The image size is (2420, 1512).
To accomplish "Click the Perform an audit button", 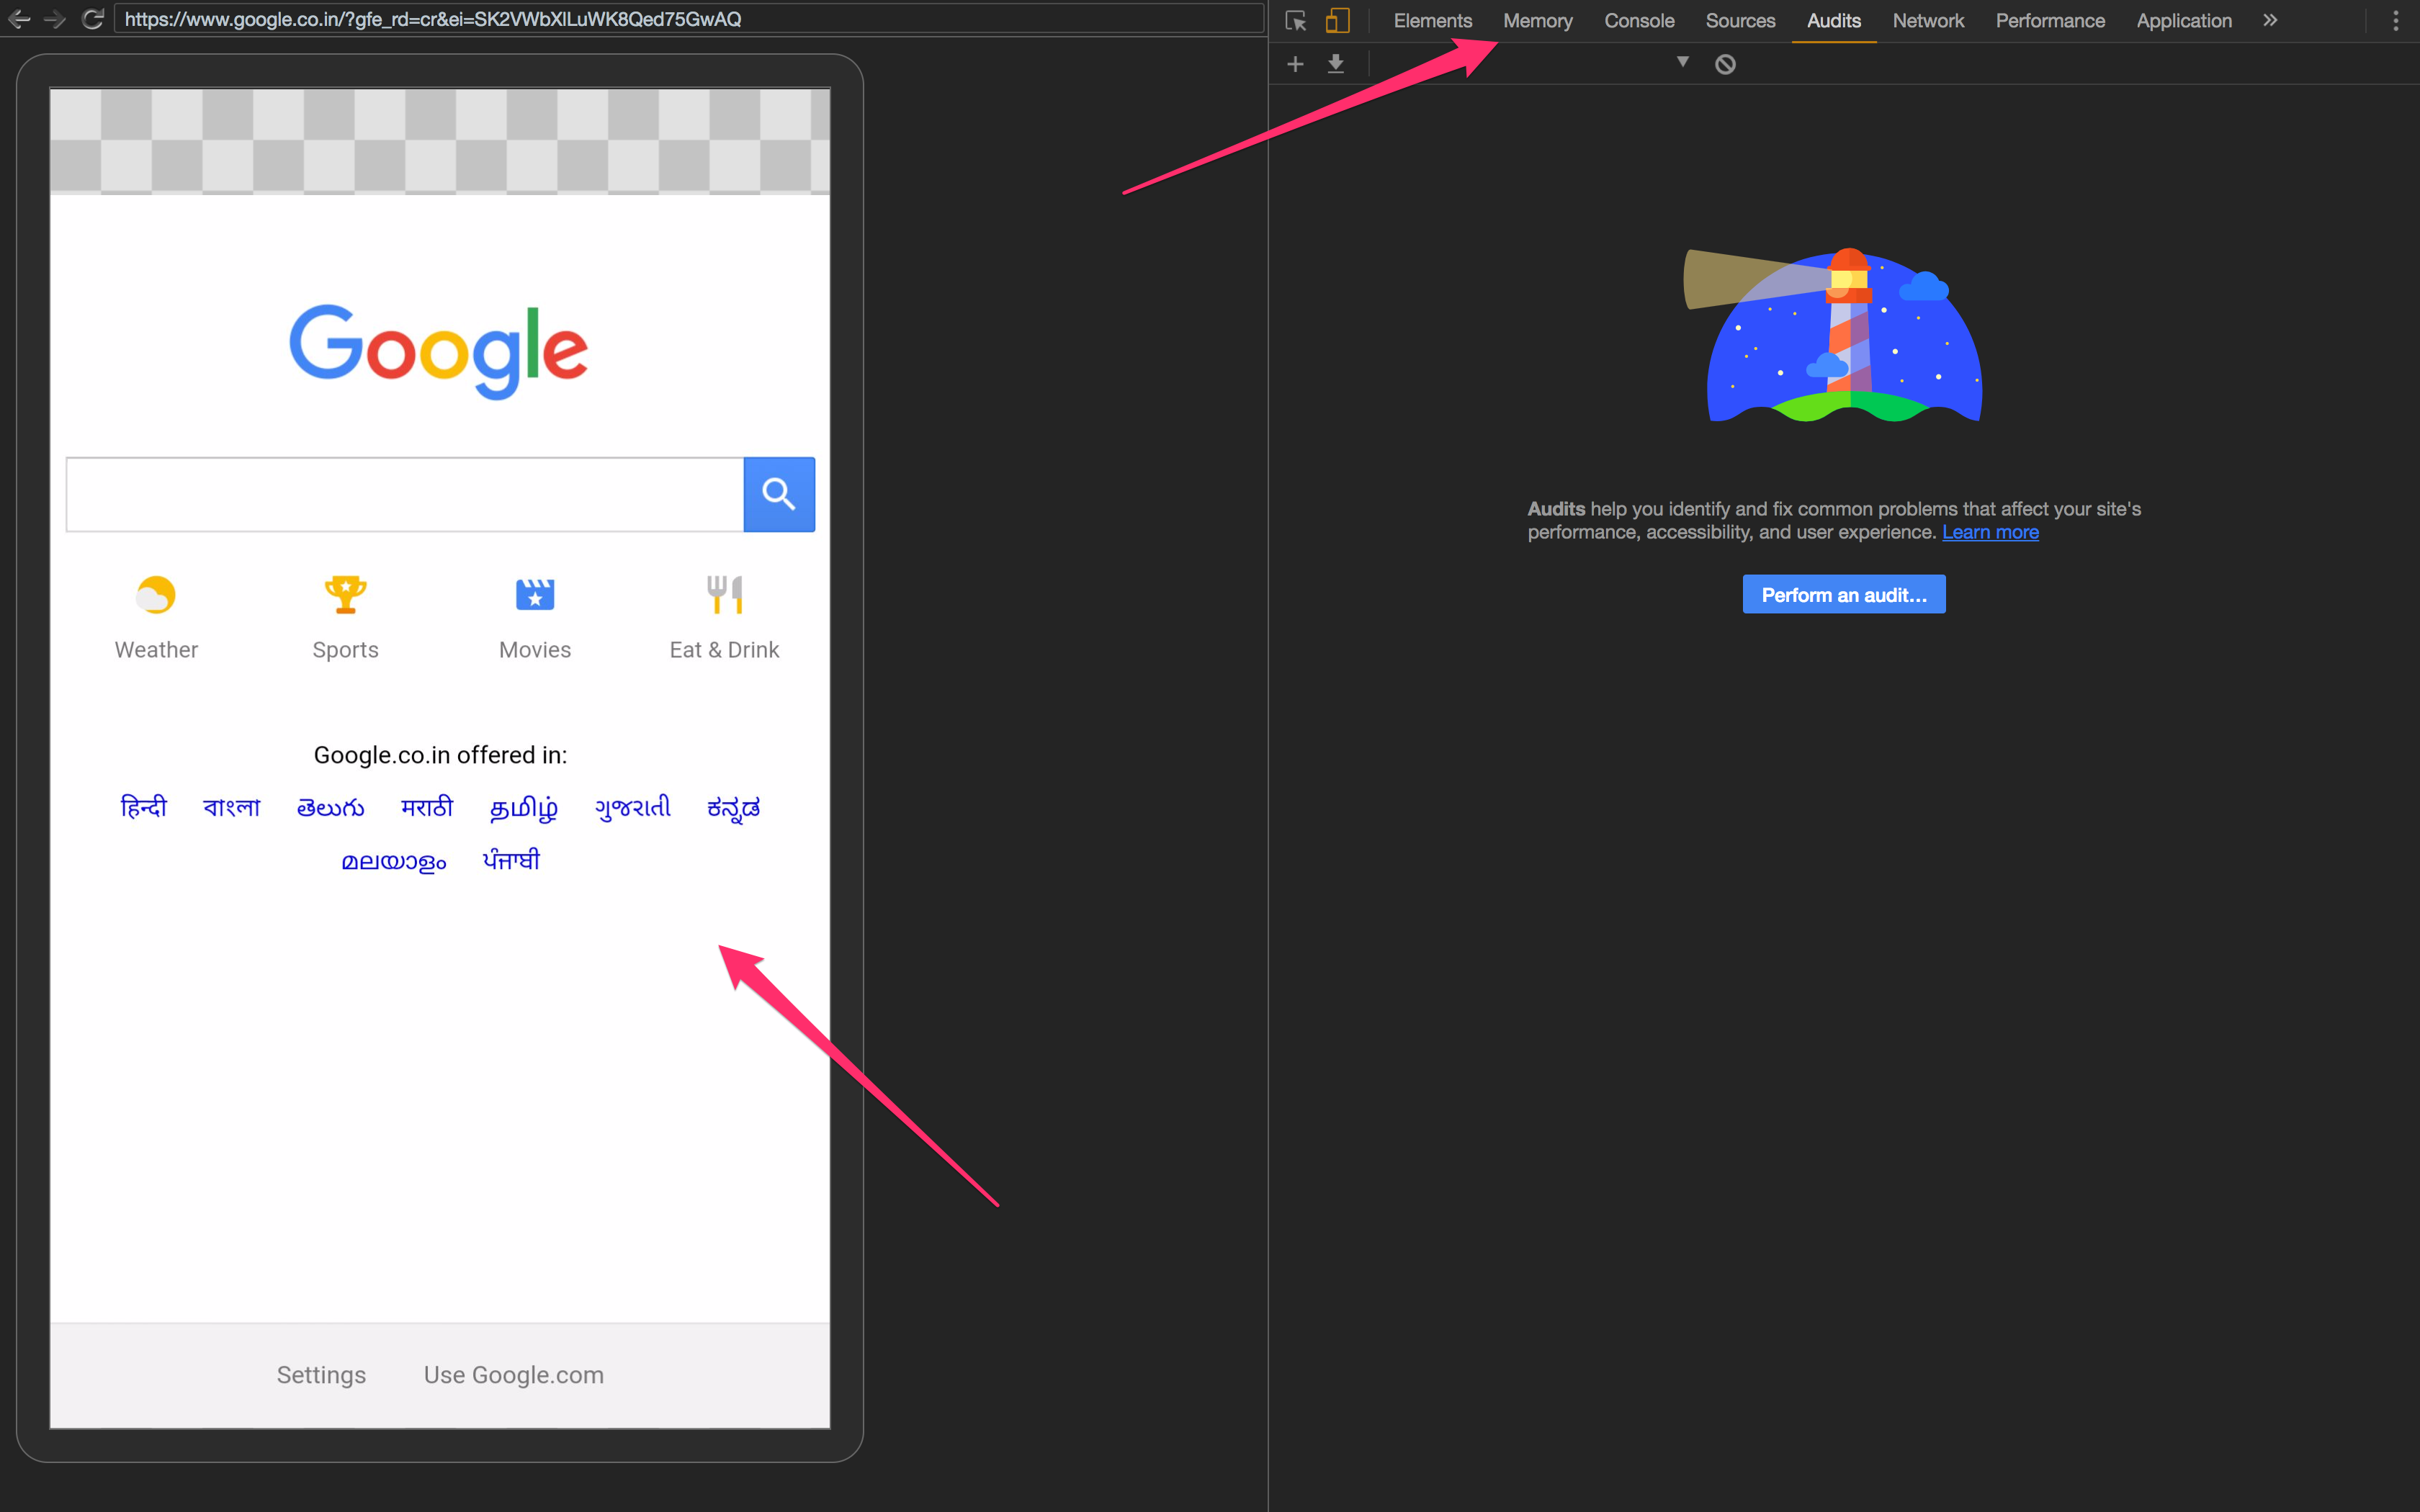I will tap(1843, 595).
